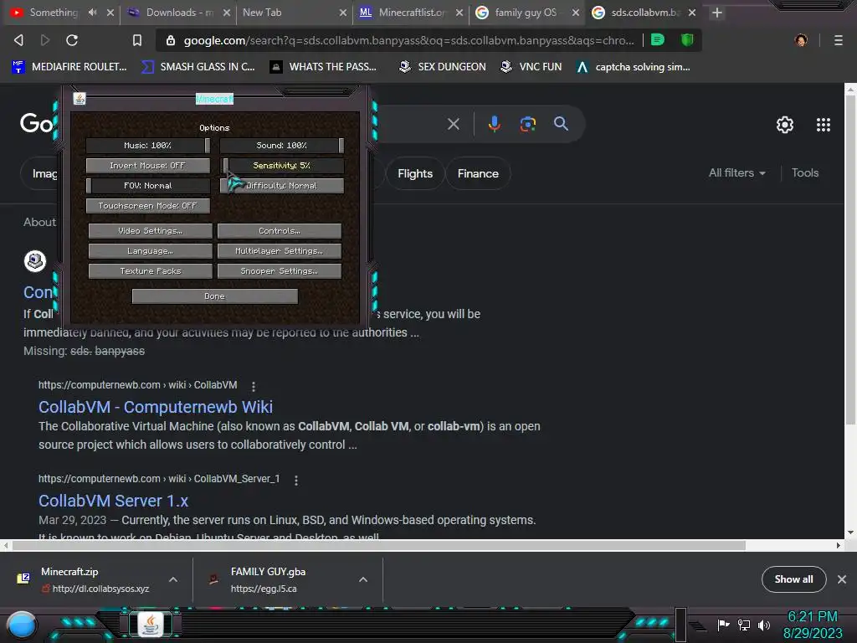The width and height of the screenshot is (857, 643).
Task: Click the horizontal page scrollbar
Action: [x=379, y=545]
